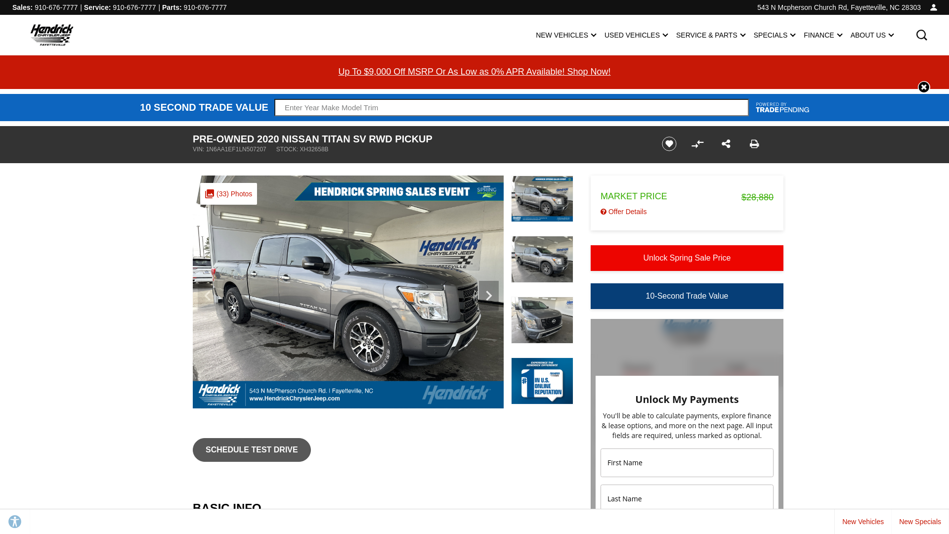The image size is (949, 534).
Task: Open the accessibility options icon
Action: (x=15, y=522)
